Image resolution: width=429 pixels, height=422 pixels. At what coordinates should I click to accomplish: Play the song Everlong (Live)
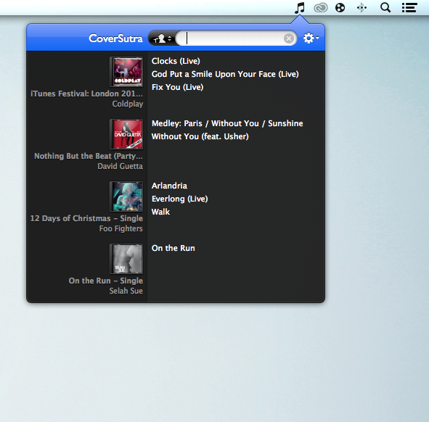180,199
